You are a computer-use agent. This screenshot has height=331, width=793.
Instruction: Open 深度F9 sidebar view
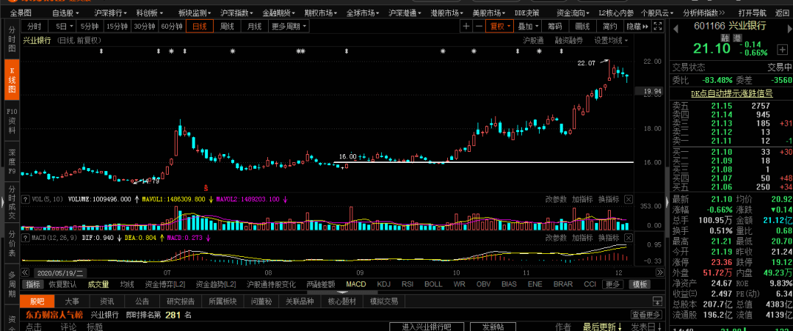pos(12,161)
